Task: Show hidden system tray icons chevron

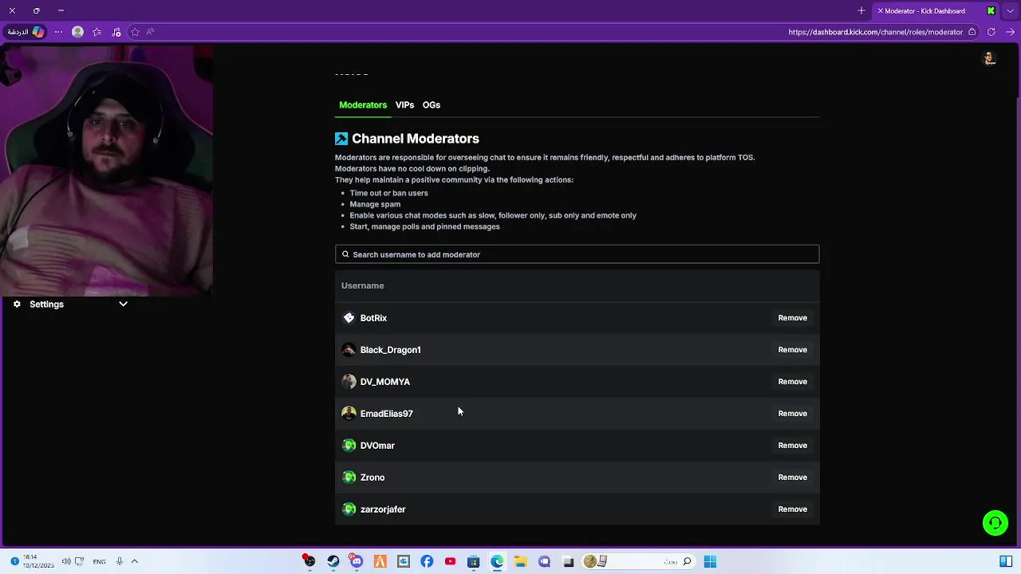Action: point(134,561)
